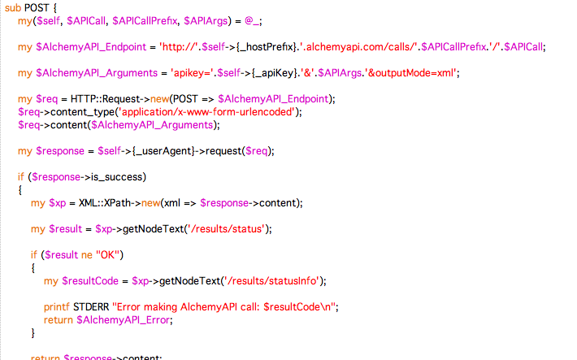Click '$resultCode' in the 'my $resultCode' line
The width and height of the screenshot is (577, 360).
point(90,281)
